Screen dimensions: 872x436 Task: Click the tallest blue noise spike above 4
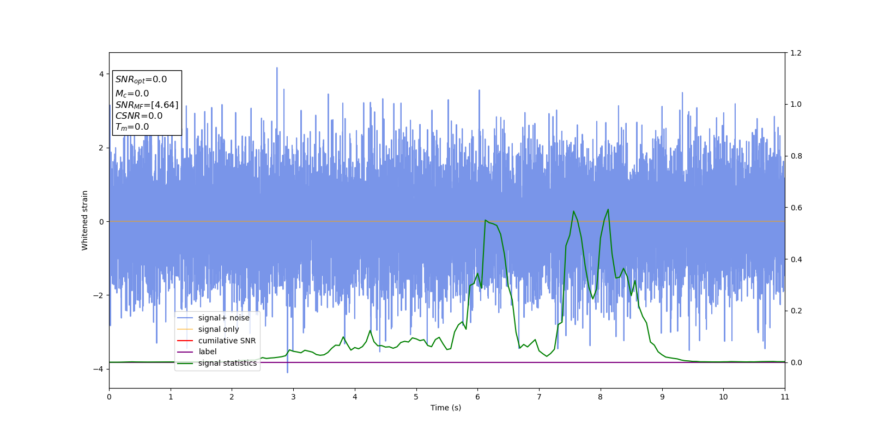click(x=277, y=68)
